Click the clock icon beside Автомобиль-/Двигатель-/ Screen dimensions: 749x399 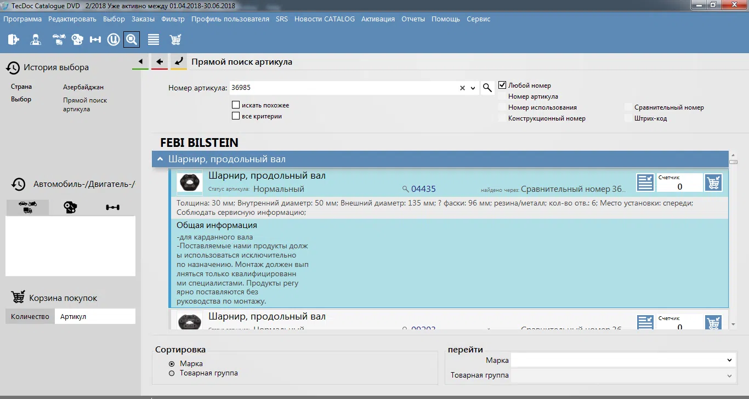[x=19, y=184]
